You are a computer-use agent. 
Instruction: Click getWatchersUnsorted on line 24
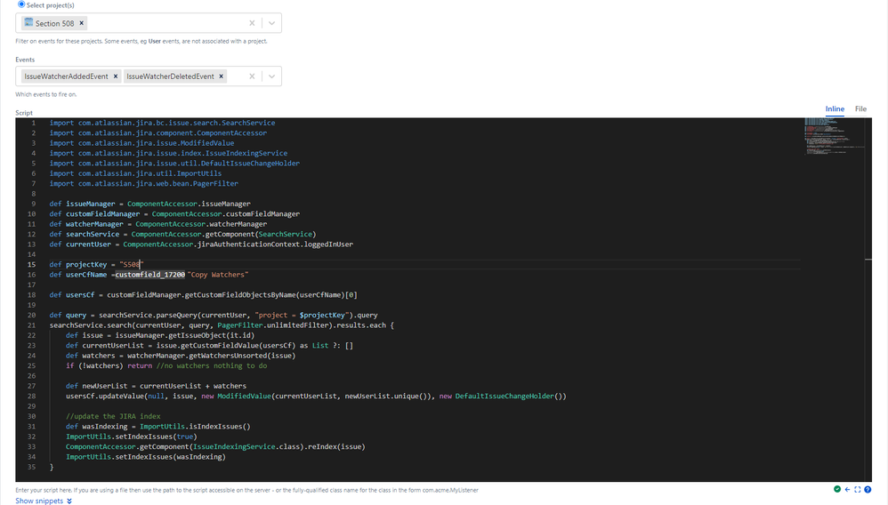coord(229,356)
